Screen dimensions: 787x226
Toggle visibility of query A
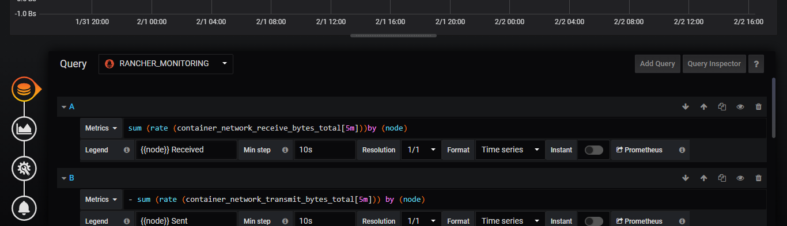(x=740, y=107)
